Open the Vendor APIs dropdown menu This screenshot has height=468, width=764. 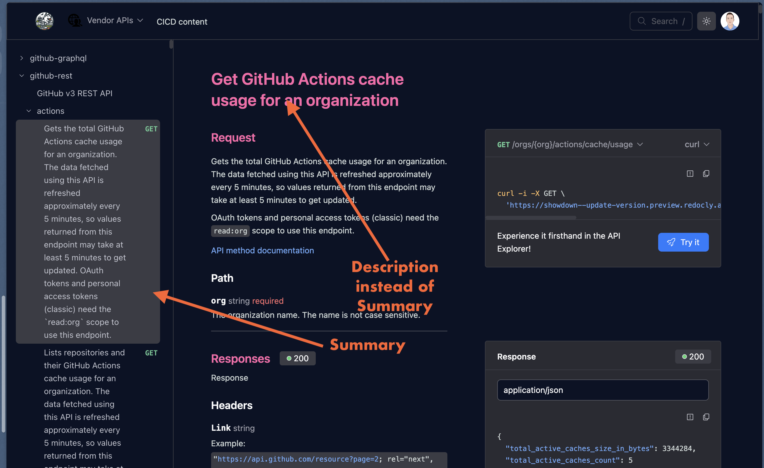click(x=115, y=21)
